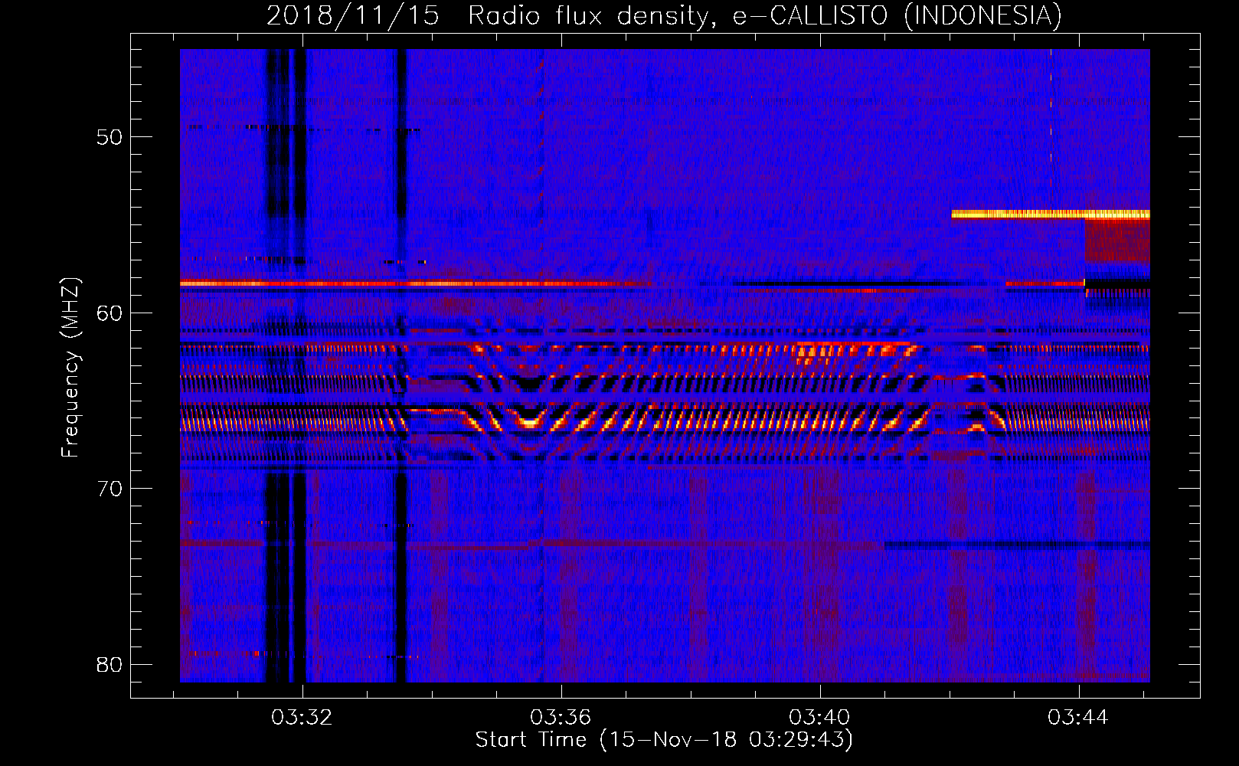This screenshot has height=766, width=1239.
Task: Click the bright yellow emission band near 54 MHz
Action: (x=1051, y=214)
